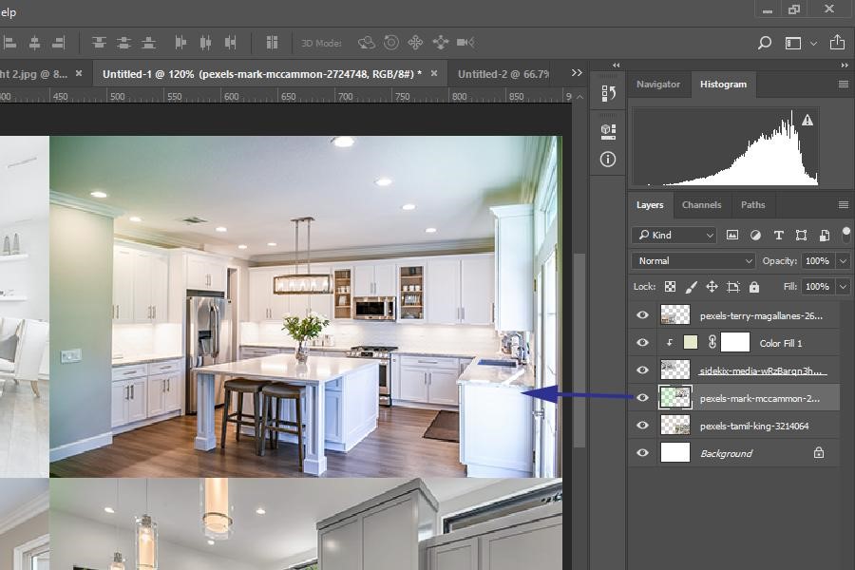Click the lock transparent pixels icon

click(x=670, y=286)
